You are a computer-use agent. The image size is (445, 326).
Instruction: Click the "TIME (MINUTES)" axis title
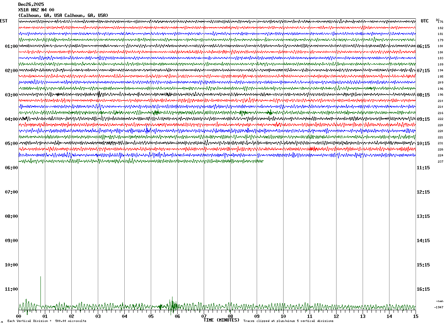tap(221, 320)
